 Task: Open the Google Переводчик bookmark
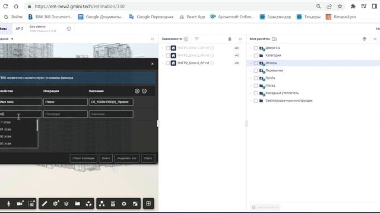(x=151, y=17)
